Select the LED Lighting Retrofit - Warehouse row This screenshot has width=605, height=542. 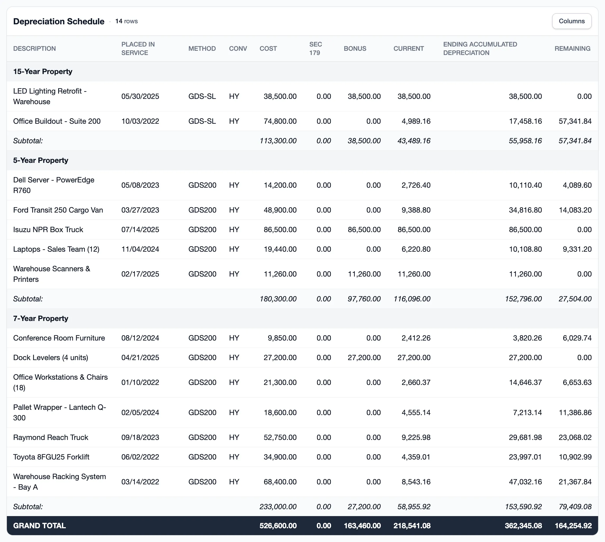(x=302, y=96)
